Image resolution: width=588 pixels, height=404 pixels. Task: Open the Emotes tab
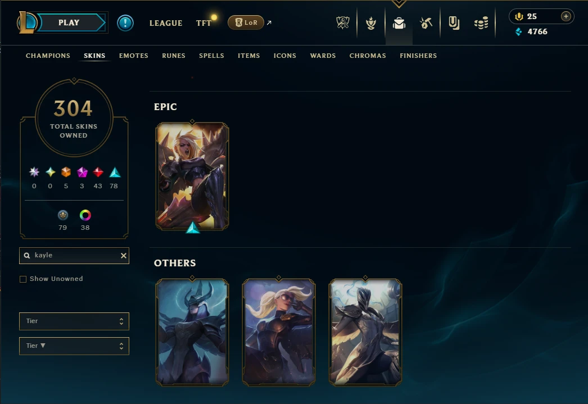133,56
